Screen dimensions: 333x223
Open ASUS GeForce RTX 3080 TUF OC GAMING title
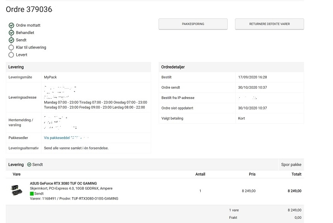pos(63,183)
